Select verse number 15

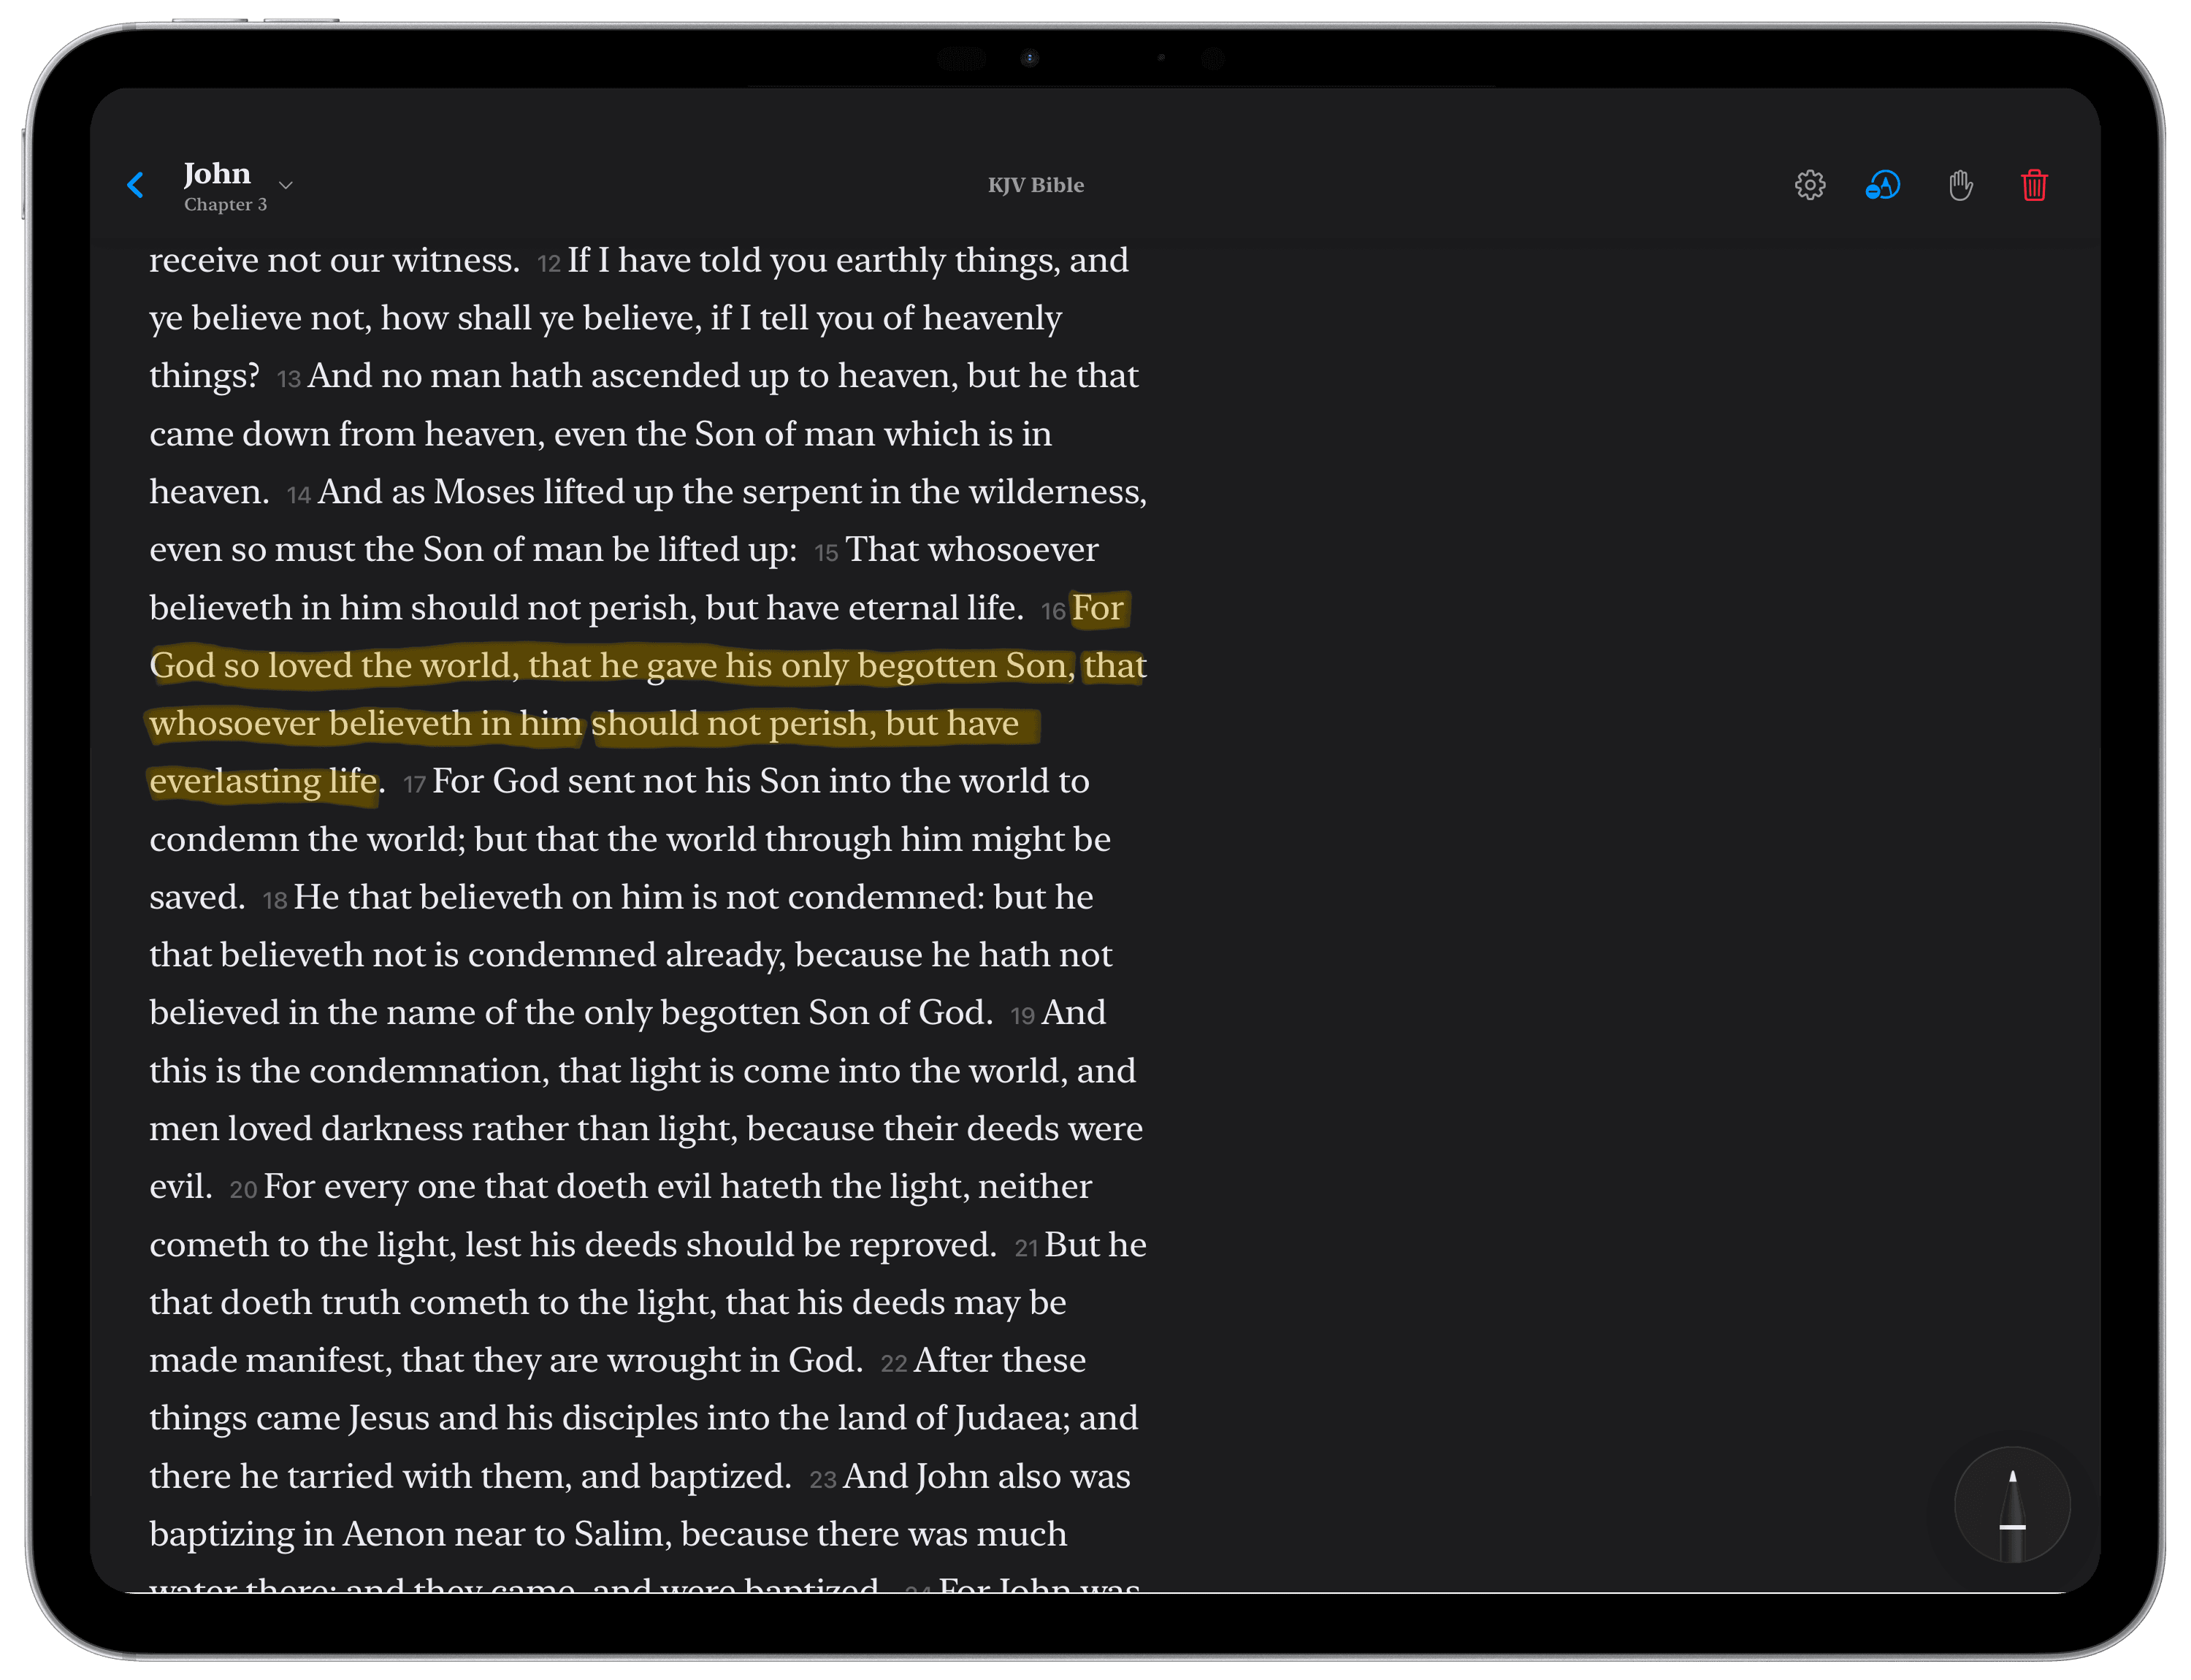(x=826, y=553)
